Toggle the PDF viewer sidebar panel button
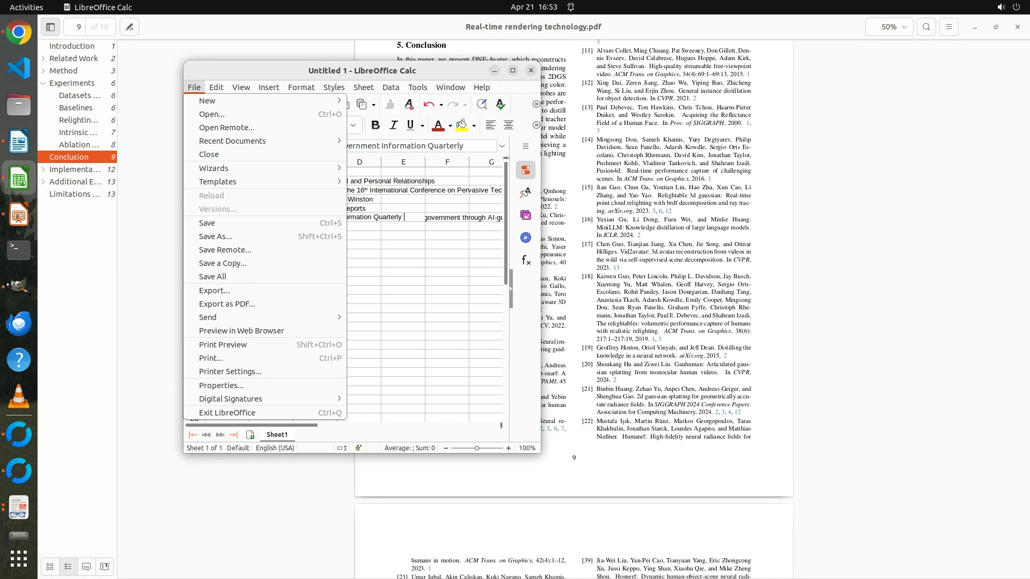This screenshot has width=1030, height=579. click(x=50, y=27)
